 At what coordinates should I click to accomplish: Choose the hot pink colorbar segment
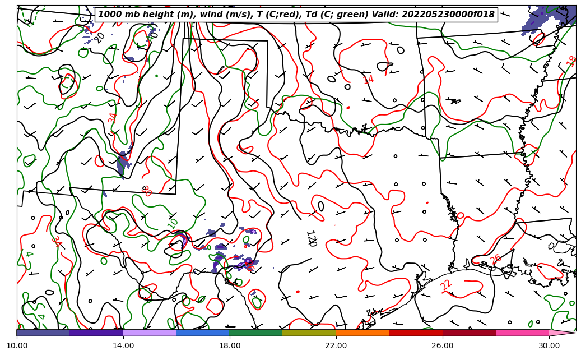[x=522, y=333]
